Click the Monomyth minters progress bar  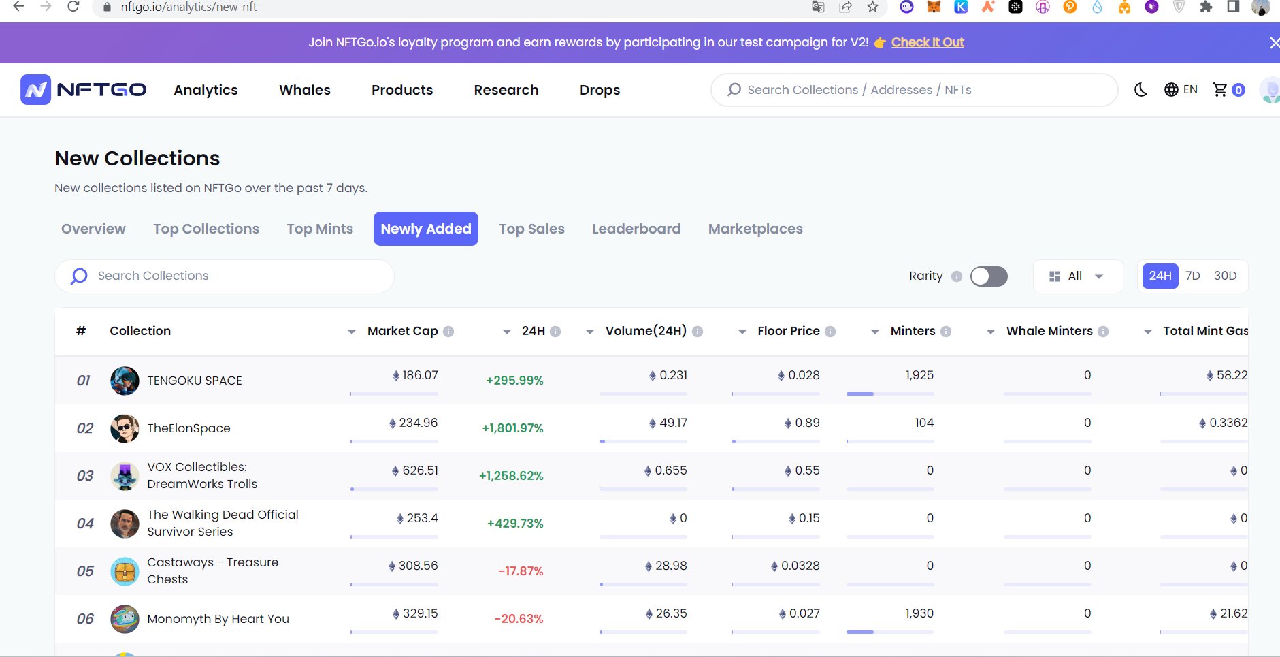coord(890,632)
